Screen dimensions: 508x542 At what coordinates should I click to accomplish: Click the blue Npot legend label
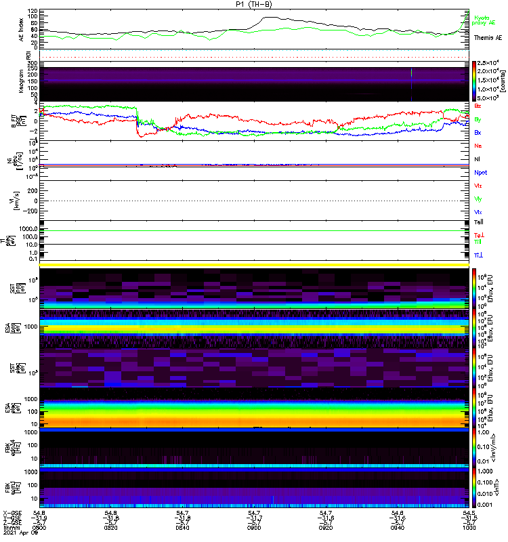(x=480, y=173)
